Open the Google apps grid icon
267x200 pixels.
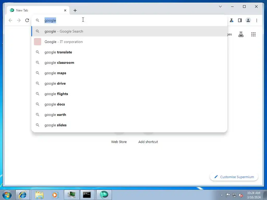coord(253,34)
